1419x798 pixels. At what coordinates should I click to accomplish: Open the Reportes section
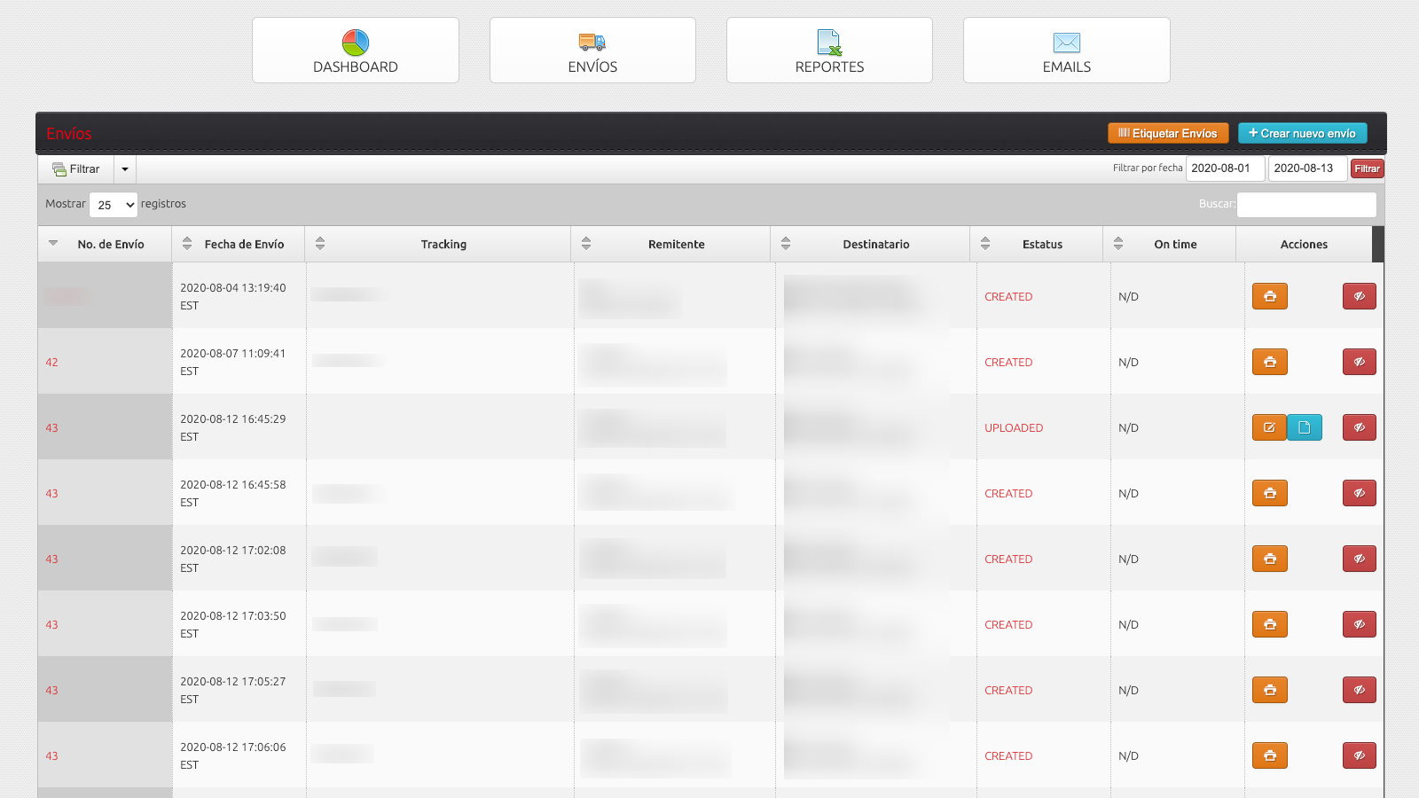[829, 51]
